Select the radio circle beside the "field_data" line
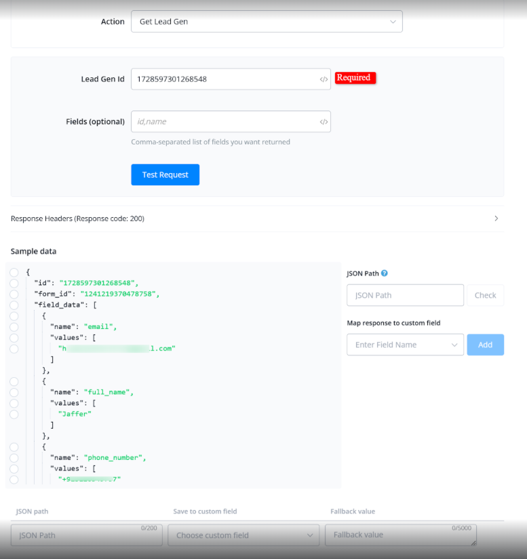This screenshot has width=527, height=559. point(14,305)
